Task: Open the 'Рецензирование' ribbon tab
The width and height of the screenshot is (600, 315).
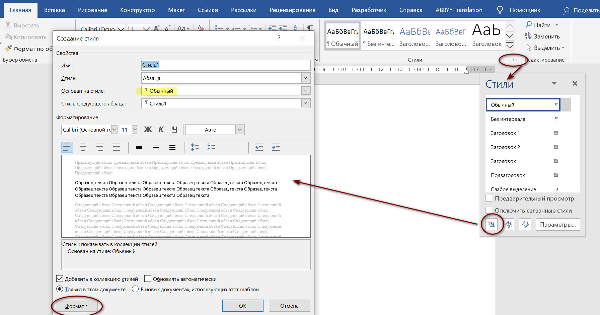Action: click(292, 10)
